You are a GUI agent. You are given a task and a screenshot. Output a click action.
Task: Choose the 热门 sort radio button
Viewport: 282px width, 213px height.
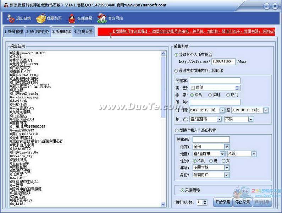[x=228, y=95]
